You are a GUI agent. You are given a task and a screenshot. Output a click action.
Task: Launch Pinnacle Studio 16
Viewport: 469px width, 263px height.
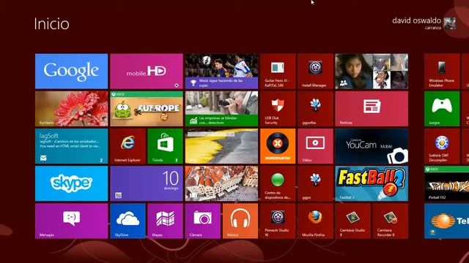278,221
